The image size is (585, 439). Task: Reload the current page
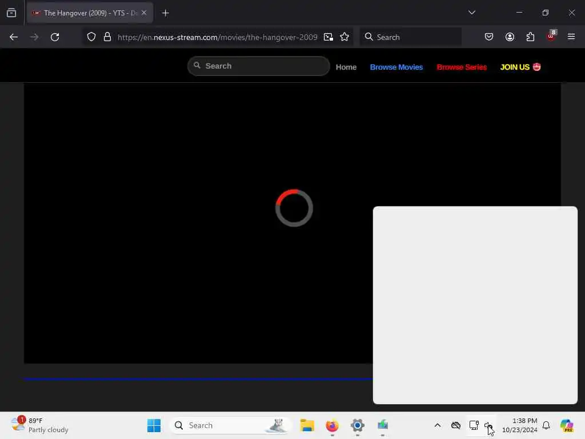55,37
